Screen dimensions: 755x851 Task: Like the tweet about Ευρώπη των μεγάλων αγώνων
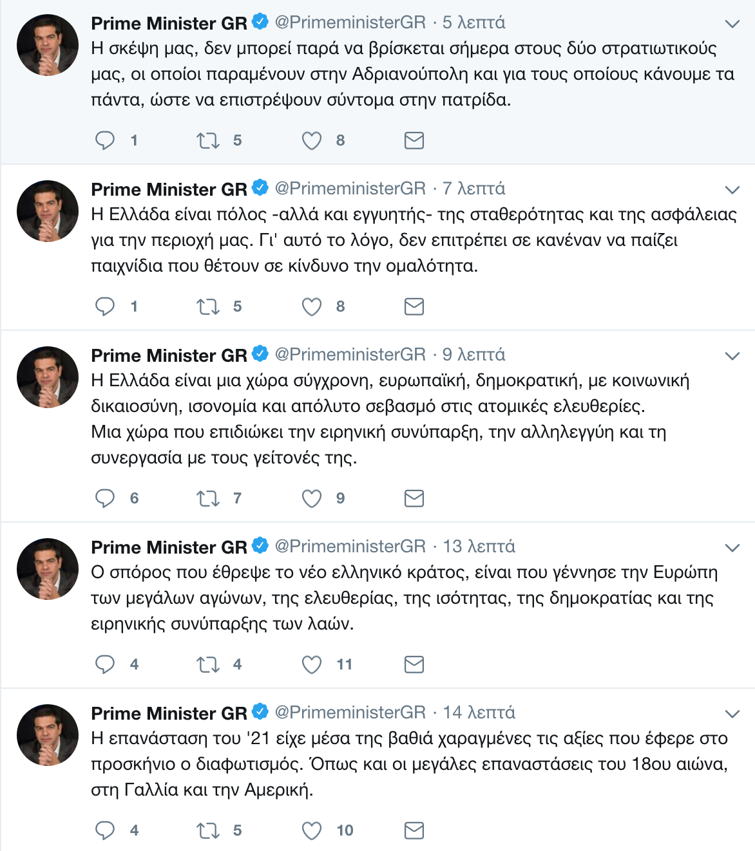click(x=312, y=664)
